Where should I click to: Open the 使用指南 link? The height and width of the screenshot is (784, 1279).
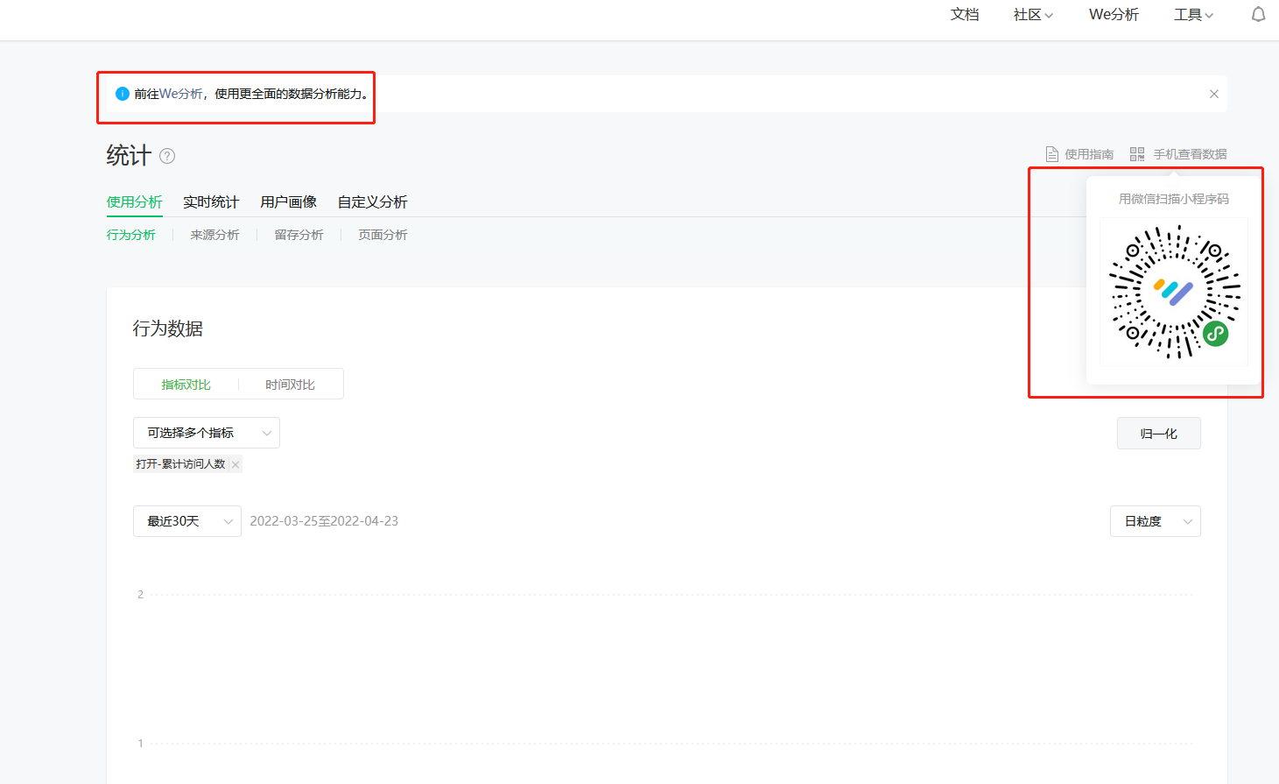click(1089, 154)
